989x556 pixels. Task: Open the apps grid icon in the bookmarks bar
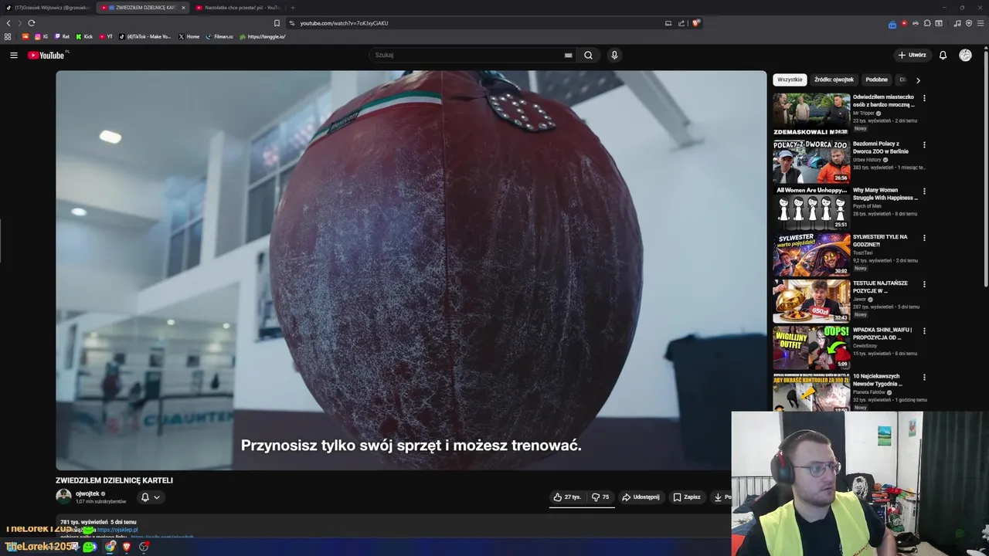tap(8, 36)
